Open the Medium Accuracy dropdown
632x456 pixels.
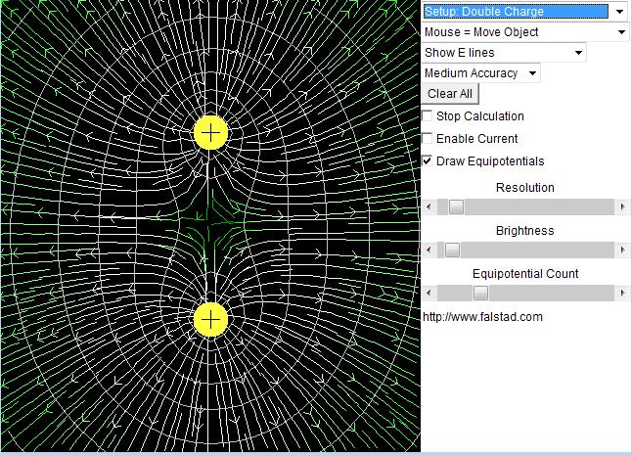point(481,73)
